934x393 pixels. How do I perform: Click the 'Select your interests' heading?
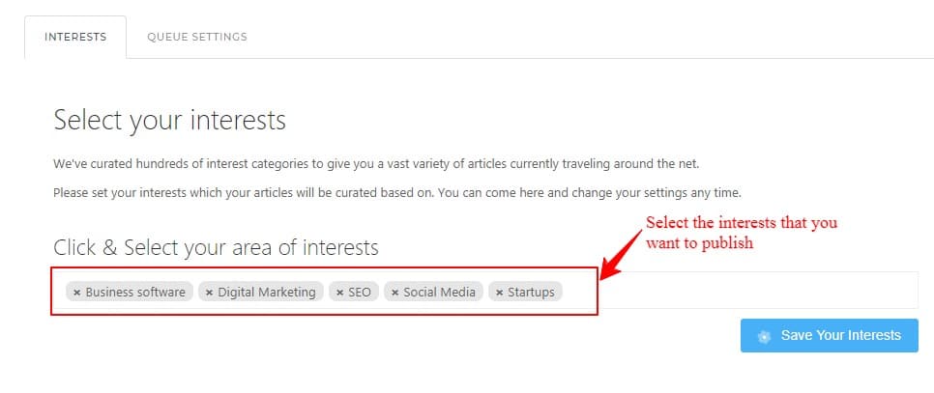170,120
